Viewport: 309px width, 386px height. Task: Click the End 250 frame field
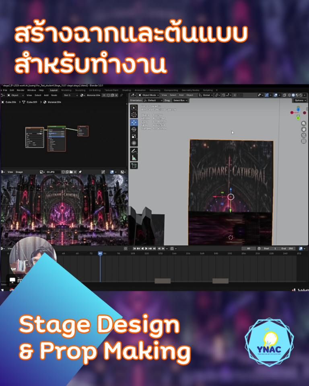(287, 248)
